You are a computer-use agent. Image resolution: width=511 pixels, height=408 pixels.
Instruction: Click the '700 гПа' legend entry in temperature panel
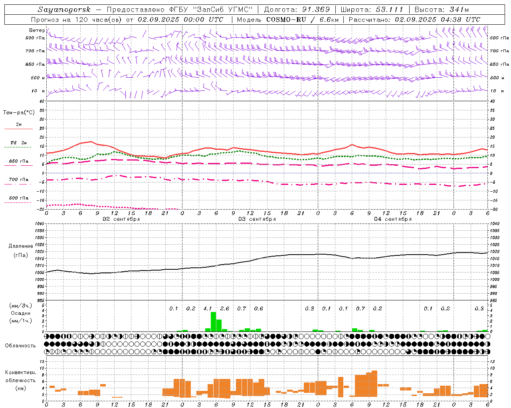pos(19,180)
